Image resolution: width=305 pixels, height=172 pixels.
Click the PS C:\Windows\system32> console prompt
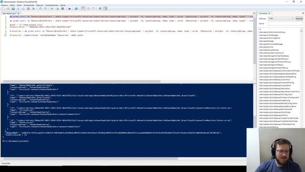click(16, 141)
